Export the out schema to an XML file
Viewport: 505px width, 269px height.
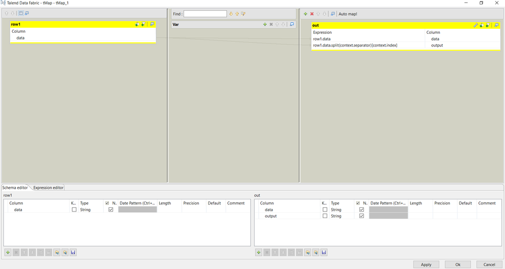click(316, 252)
